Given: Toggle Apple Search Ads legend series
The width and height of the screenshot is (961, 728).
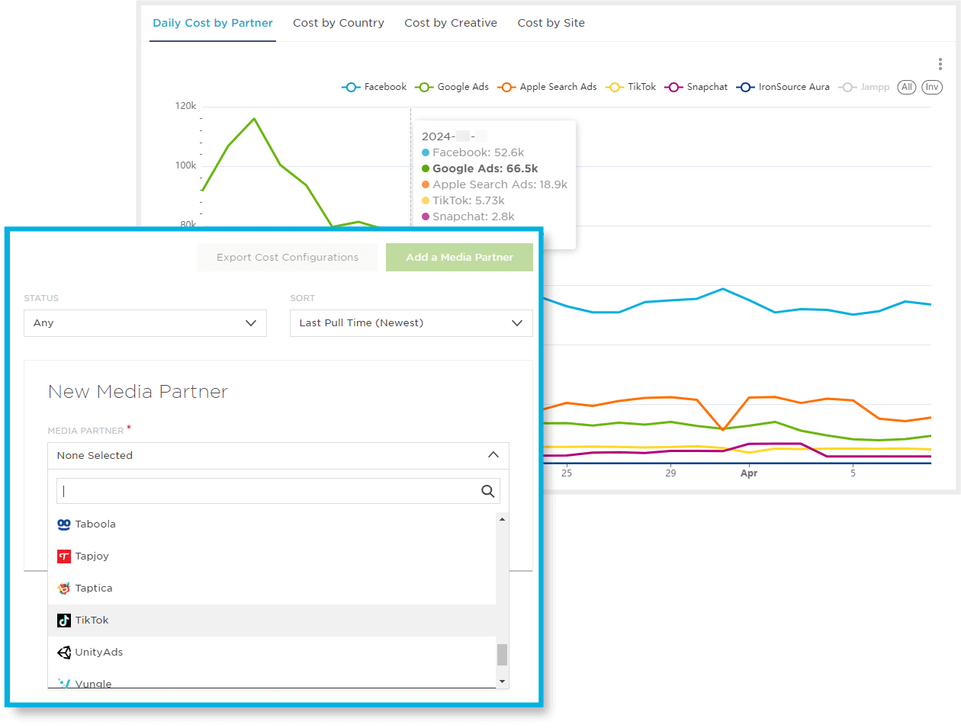Looking at the screenshot, I should click(547, 87).
